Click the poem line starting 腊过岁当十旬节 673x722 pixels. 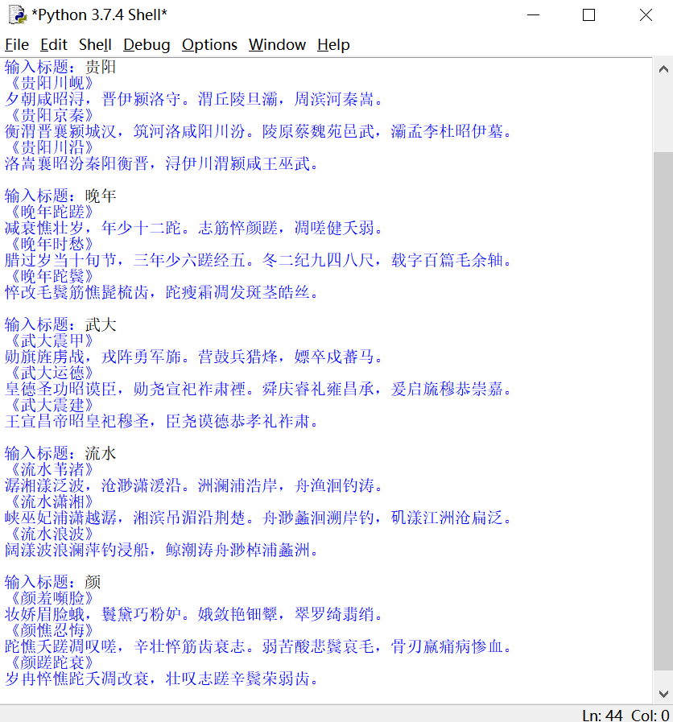click(258, 261)
